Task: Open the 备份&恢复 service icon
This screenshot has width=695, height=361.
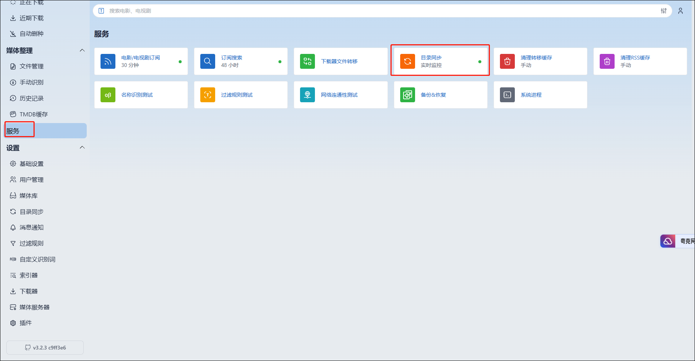Action: 407,95
